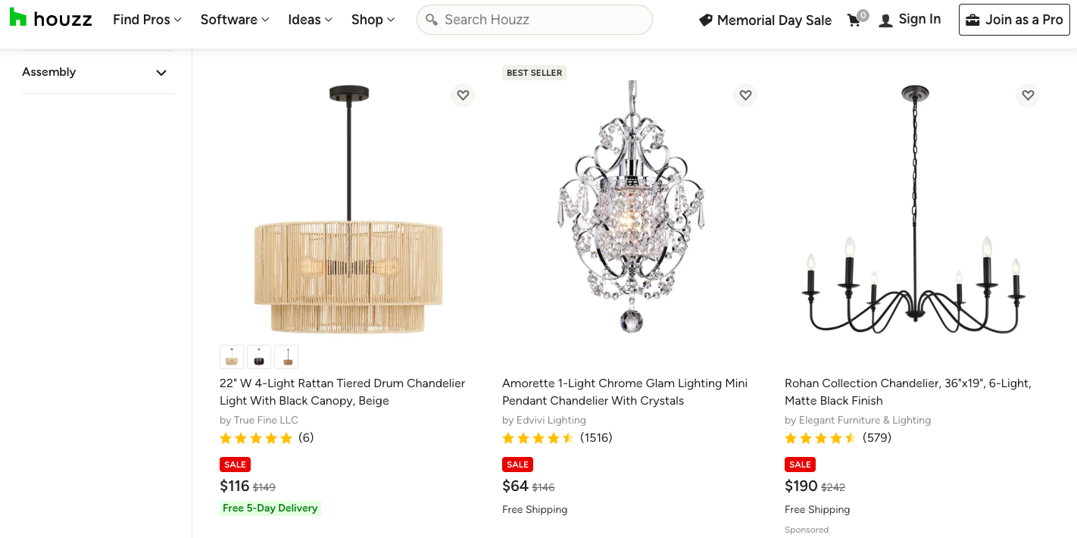Open the Shop menu
This screenshot has height=538, width=1077.
373,20
